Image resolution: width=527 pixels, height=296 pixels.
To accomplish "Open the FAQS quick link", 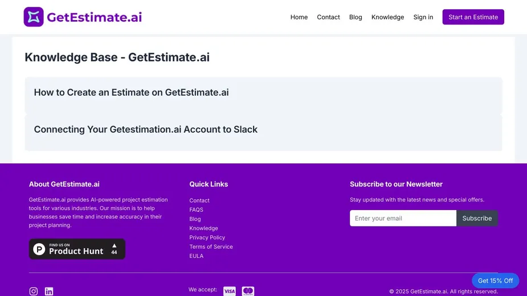I will click(196, 209).
